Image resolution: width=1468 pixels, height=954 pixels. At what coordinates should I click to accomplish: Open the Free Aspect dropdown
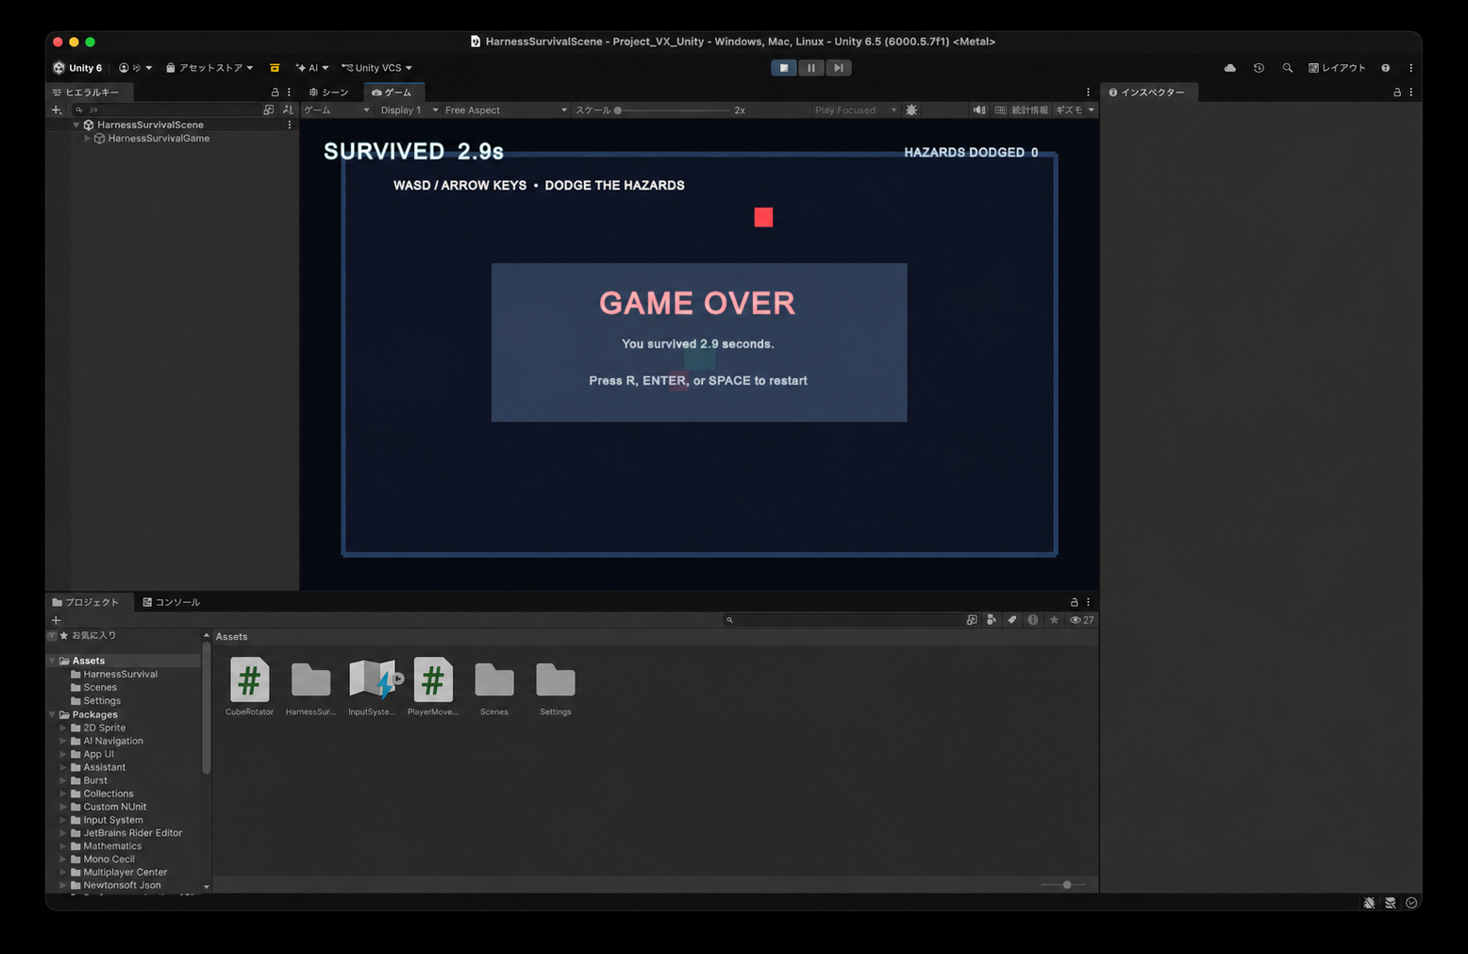click(x=506, y=110)
